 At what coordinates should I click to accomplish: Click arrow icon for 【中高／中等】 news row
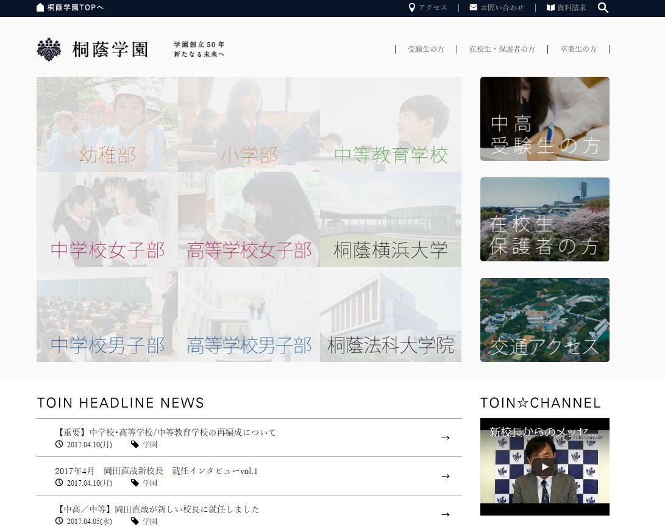(446, 514)
